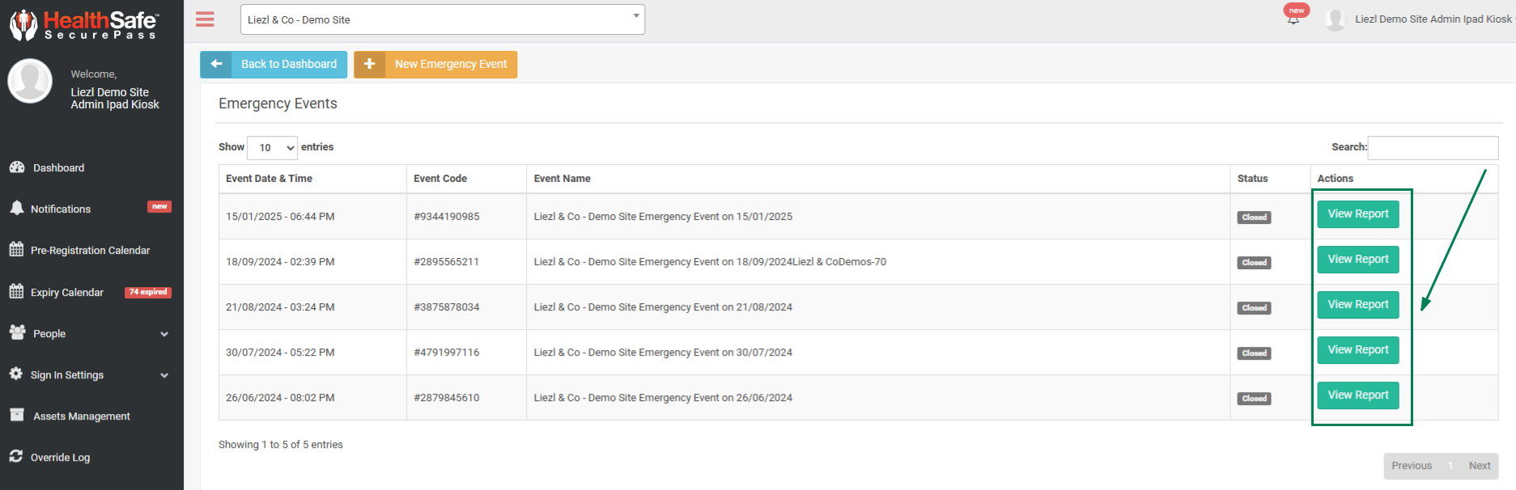Expand the People submenu
This screenshot has height=490, width=1516.
coord(164,334)
